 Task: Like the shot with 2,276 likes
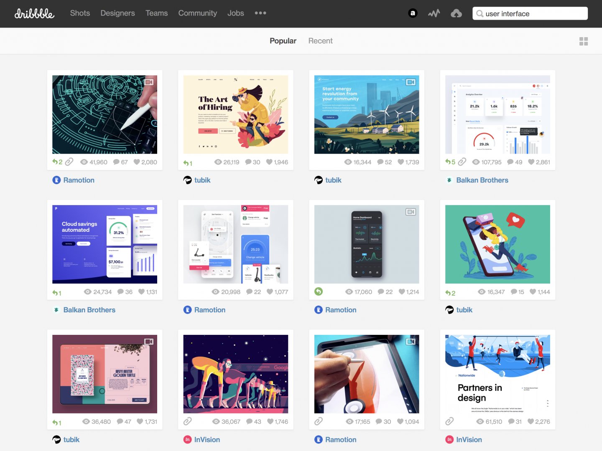point(539,422)
